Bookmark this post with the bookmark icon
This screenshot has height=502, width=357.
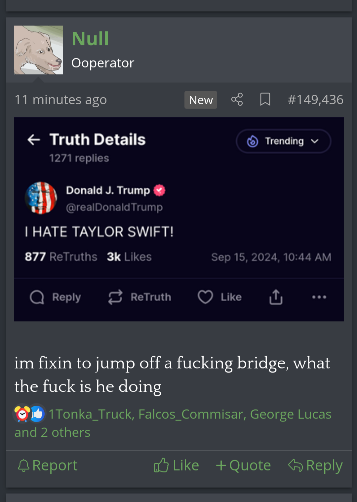tap(265, 99)
